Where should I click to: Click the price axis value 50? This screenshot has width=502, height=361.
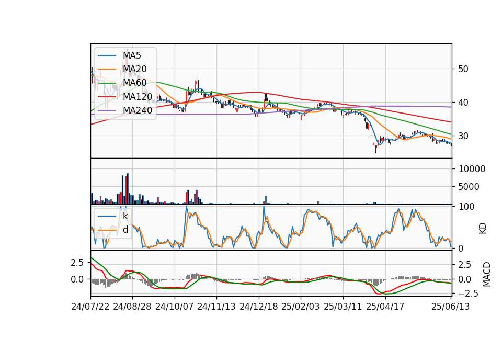click(x=463, y=69)
